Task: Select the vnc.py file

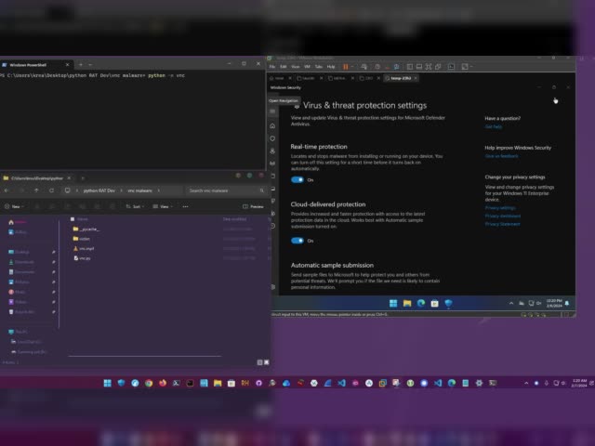Action: (x=83, y=258)
